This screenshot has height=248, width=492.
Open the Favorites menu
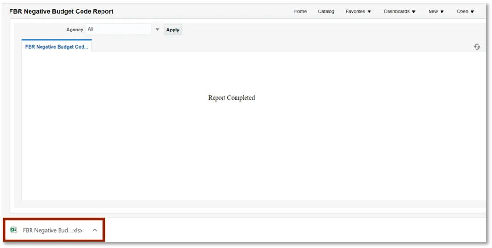point(359,11)
